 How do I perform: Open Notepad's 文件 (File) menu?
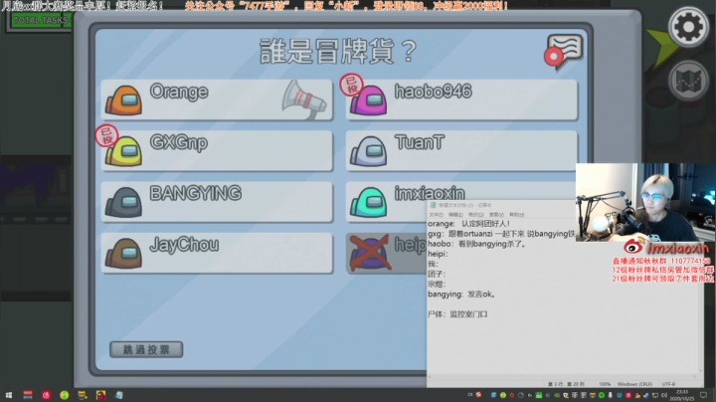click(x=437, y=215)
